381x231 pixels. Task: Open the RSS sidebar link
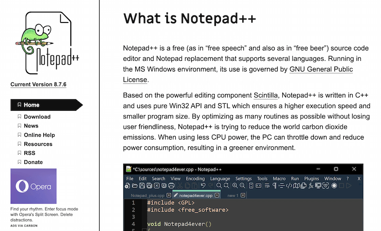[30, 153]
